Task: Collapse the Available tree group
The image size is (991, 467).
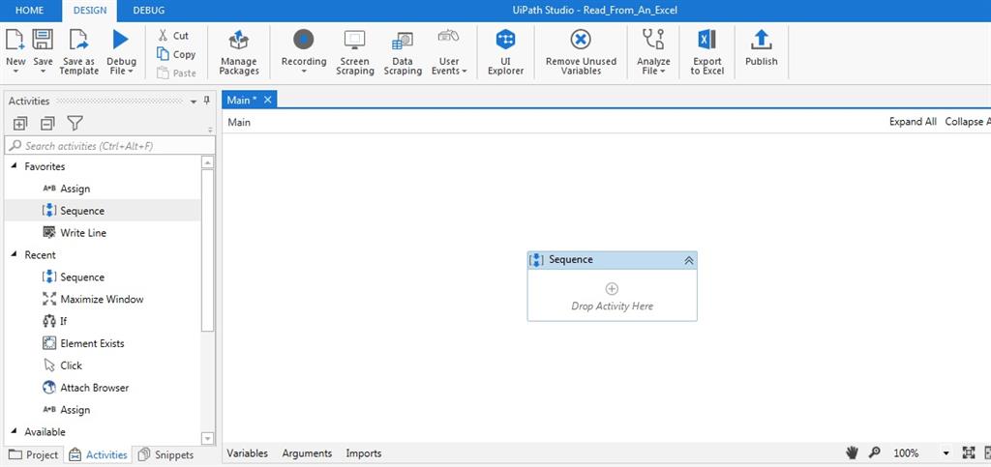Action: (15, 431)
